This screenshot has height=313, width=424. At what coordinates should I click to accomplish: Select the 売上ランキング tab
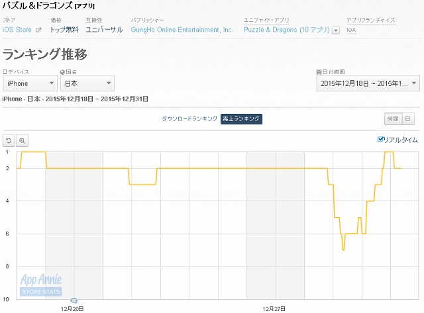click(x=241, y=118)
